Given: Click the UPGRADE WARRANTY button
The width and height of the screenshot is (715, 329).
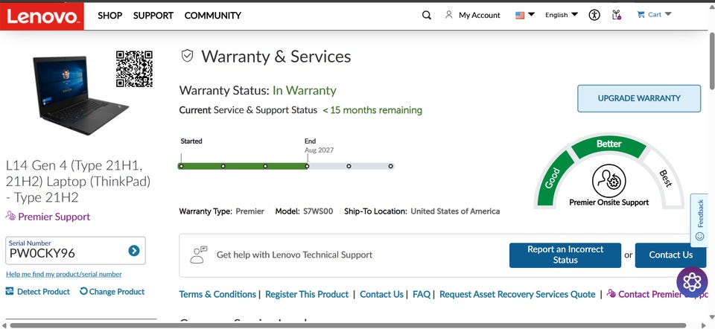Looking at the screenshot, I should pos(639,98).
